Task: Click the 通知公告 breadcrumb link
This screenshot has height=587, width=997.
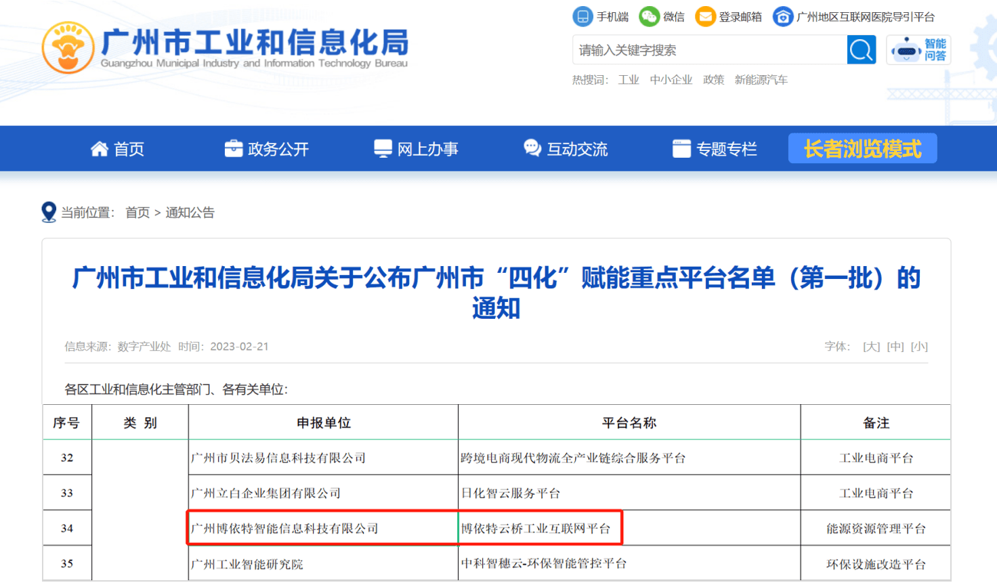Action: [x=190, y=213]
